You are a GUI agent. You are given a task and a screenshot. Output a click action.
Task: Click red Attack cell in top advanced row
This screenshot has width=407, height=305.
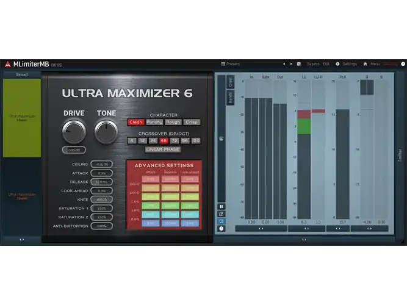151,179
